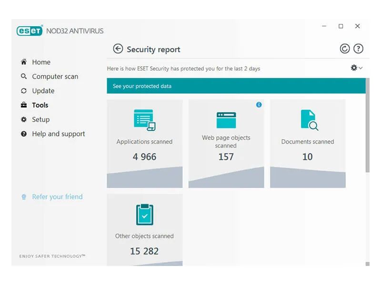The height and width of the screenshot is (286, 381).
Task: Click the ESET logo
Action: coord(30,31)
